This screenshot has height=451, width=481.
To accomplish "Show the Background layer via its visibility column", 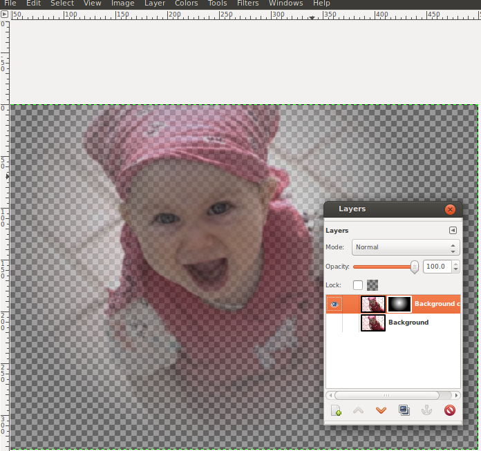I will [334, 323].
